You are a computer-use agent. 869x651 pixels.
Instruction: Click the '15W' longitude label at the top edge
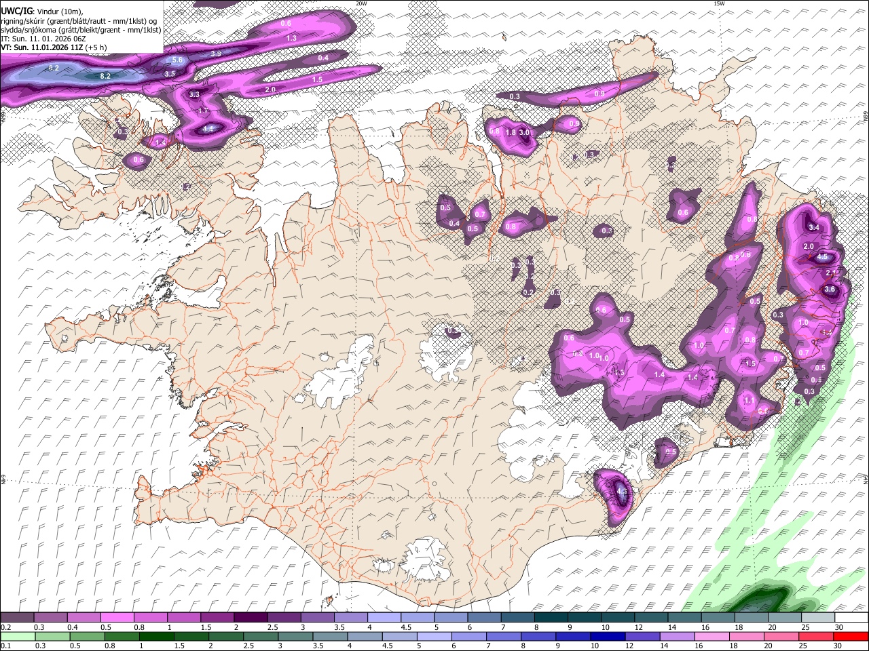(719, 3)
